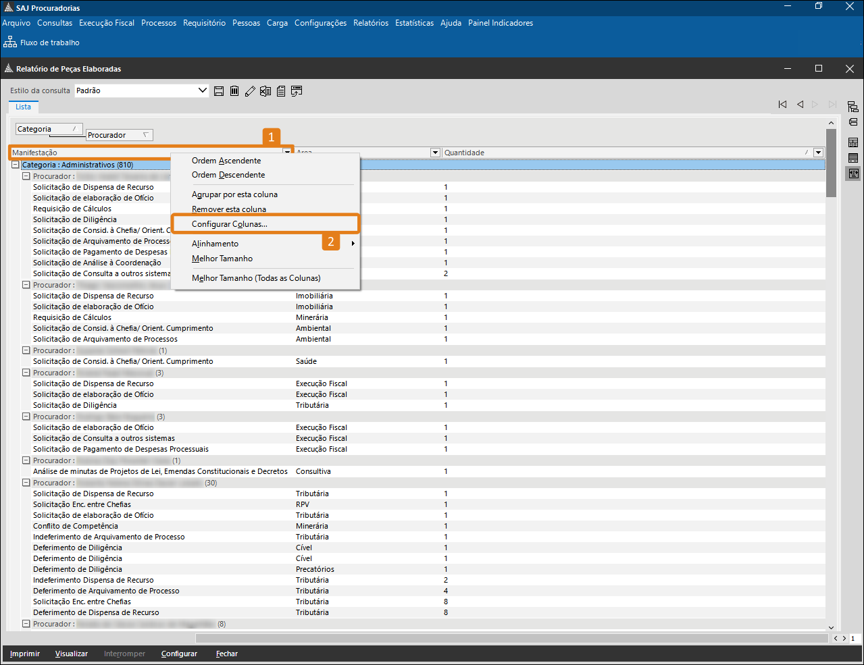Click the horizontal scrollbar track at bottom
Screen dimensions: 864x665
point(511,638)
